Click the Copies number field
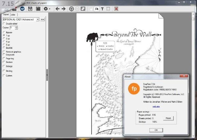The width and height of the screenshot is (197, 140). click(12, 28)
